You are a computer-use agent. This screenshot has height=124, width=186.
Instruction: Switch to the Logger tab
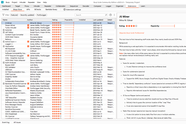(x=108, y=6)
